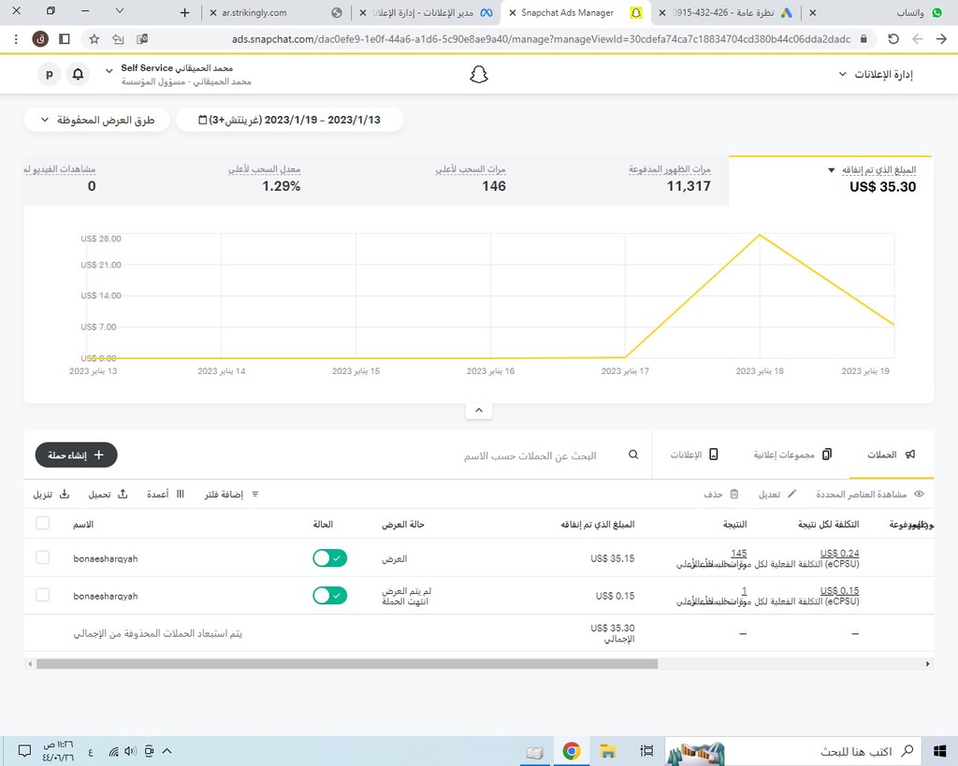This screenshot has height=766, width=958.
Task: Open the columns chooser أعمدة
Action: [166, 494]
